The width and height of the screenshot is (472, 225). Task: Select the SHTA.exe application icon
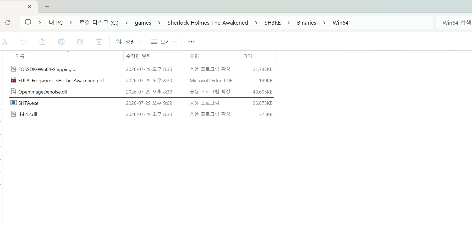click(14, 103)
